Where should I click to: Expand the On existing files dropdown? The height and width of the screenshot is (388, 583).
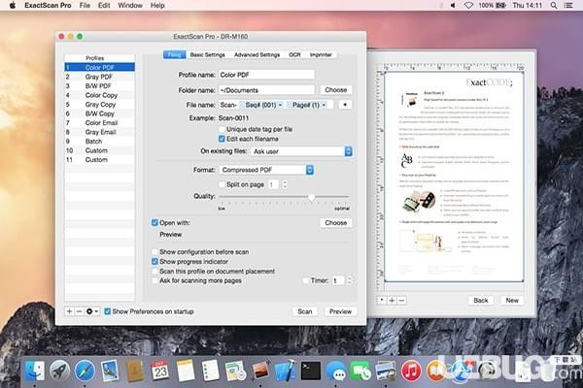(301, 151)
